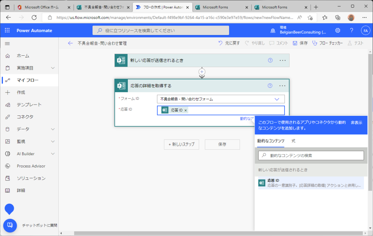
Task: Expand the データ navigation section
Action: pyautogui.click(x=53, y=129)
